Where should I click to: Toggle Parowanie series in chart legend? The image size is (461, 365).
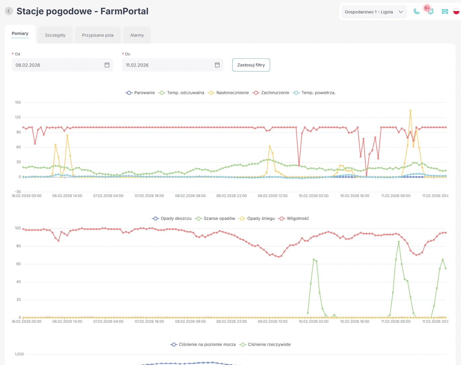tap(140, 93)
